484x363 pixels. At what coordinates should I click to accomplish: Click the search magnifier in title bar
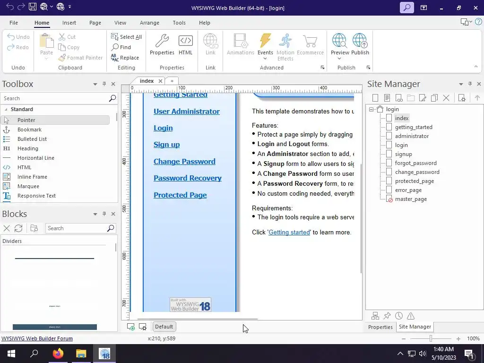point(407,8)
